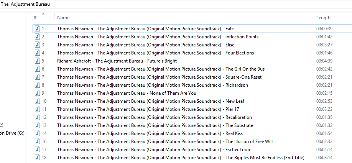Click the audio icon beside Inflection Points

37,37
